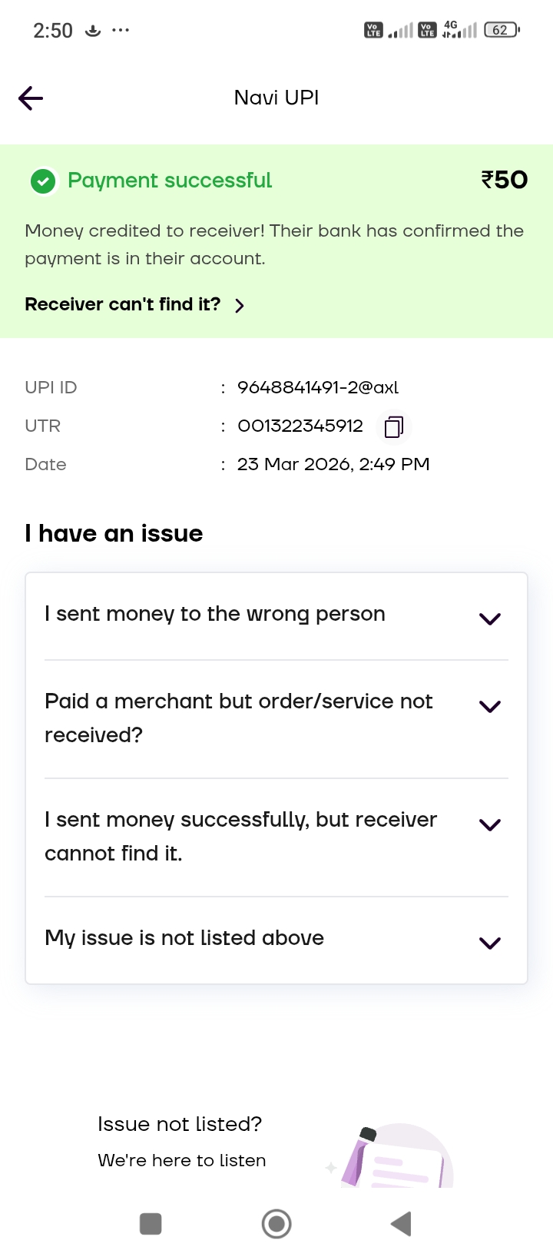Tap chevron beside "My issue is not listed above"

(x=489, y=943)
